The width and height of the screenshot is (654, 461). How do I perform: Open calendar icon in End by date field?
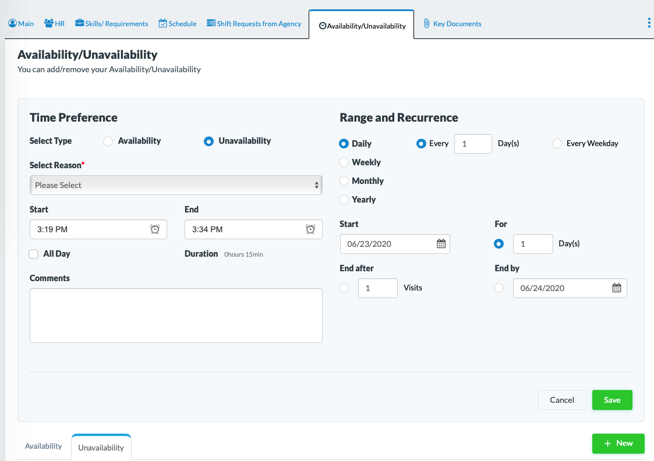point(617,288)
